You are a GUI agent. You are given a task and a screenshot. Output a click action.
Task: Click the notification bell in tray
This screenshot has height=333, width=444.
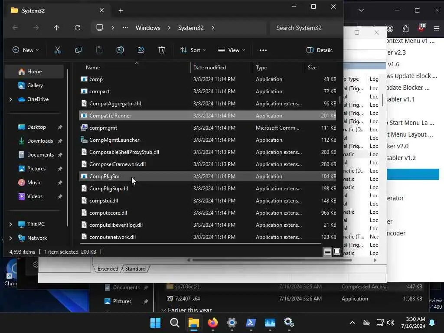[x=432, y=323]
